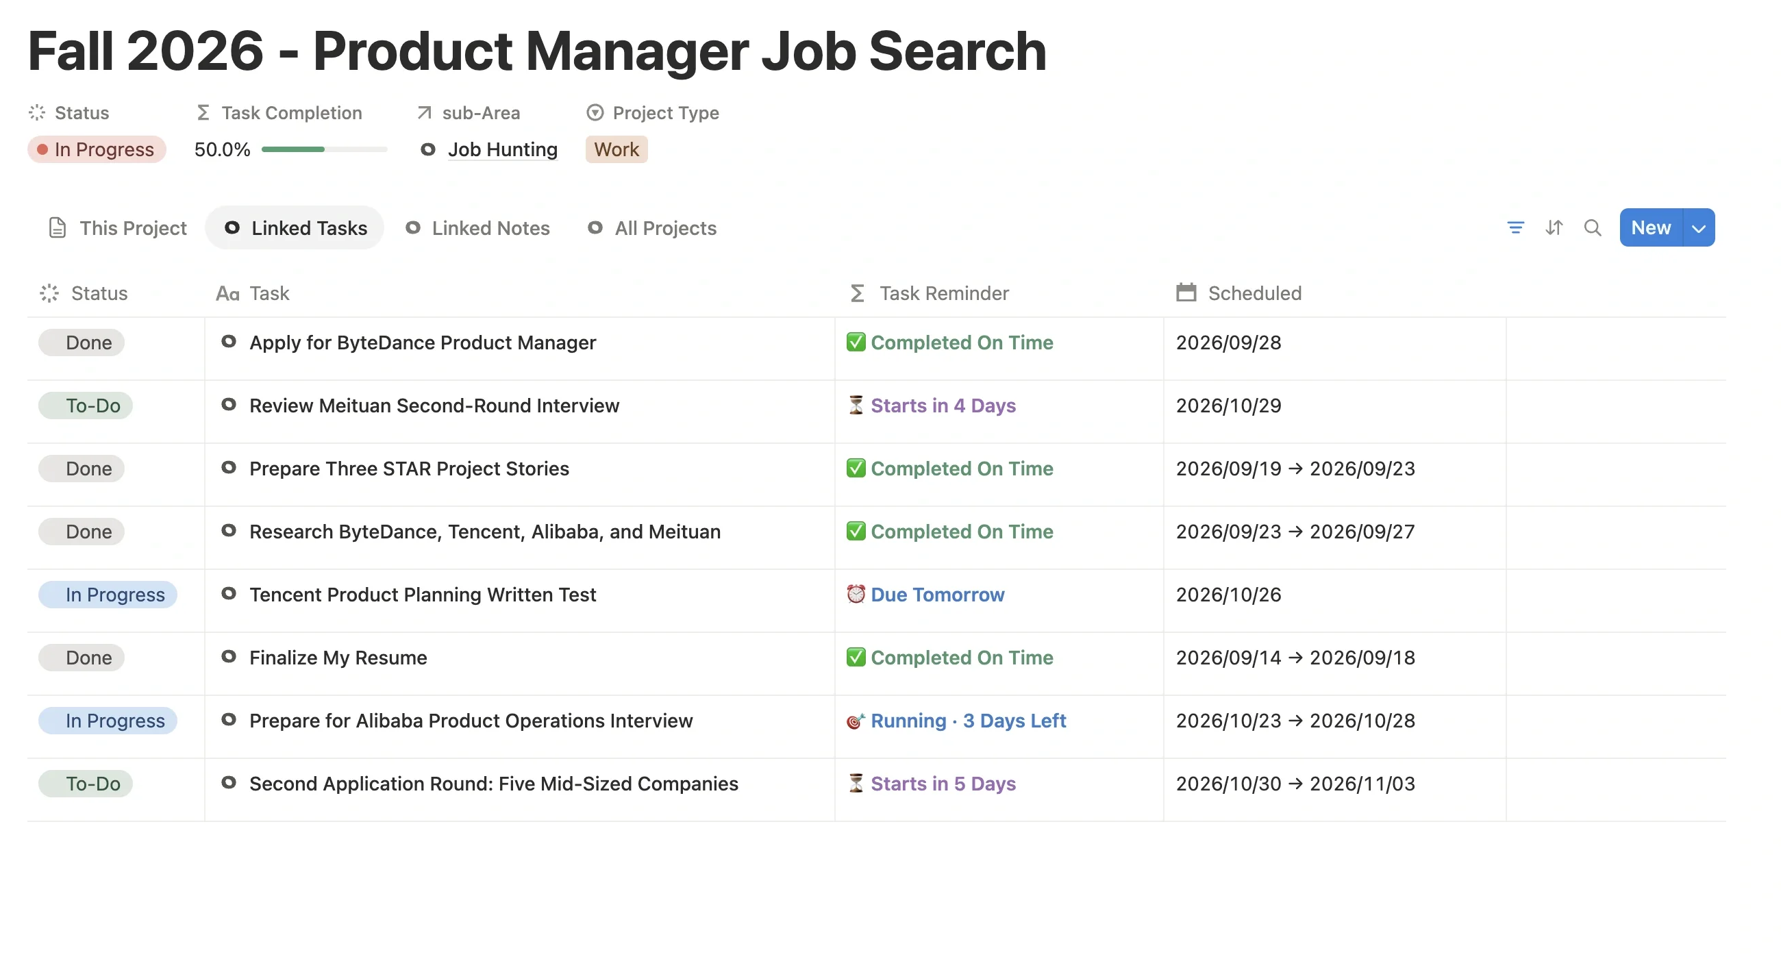Click page icon of Tencent Written Test task
Viewport: 1781px width, 959px height.
tap(228, 593)
